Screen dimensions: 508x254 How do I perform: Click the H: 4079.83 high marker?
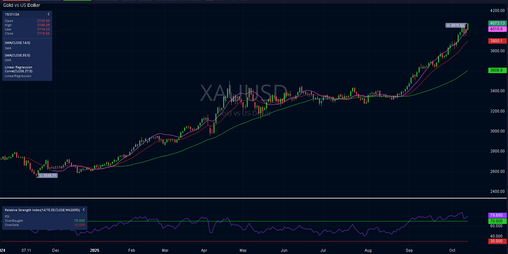(x=455, y=25)
